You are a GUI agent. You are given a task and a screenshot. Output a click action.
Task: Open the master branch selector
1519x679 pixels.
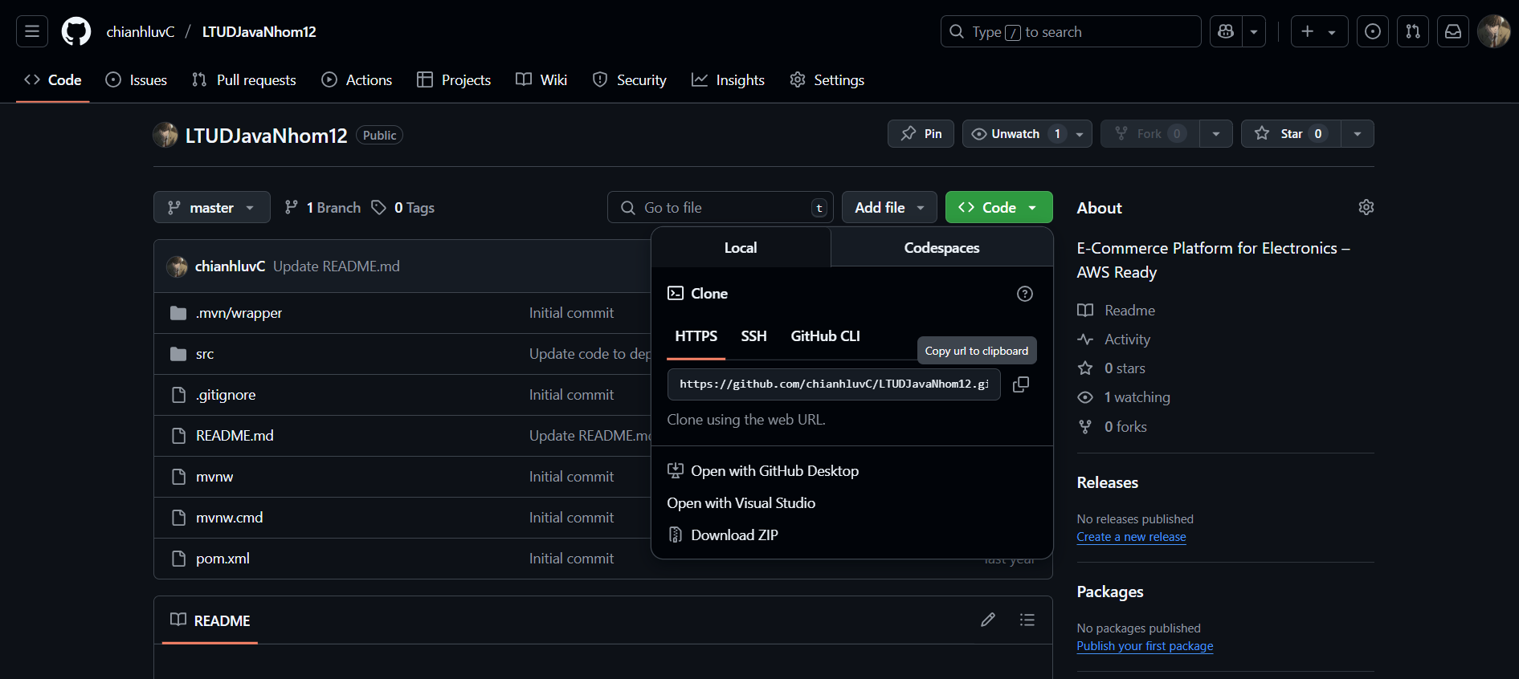[212, 208]
